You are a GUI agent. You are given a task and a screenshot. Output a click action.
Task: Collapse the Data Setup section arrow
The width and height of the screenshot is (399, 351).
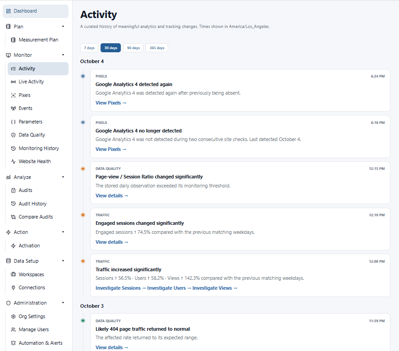coord(63,261)
